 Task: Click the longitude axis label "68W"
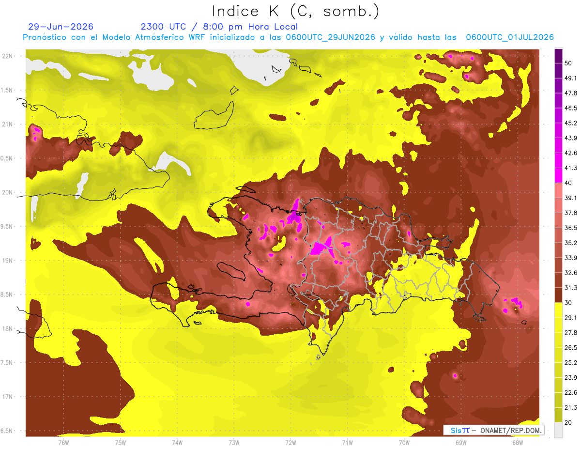(517, 442)
